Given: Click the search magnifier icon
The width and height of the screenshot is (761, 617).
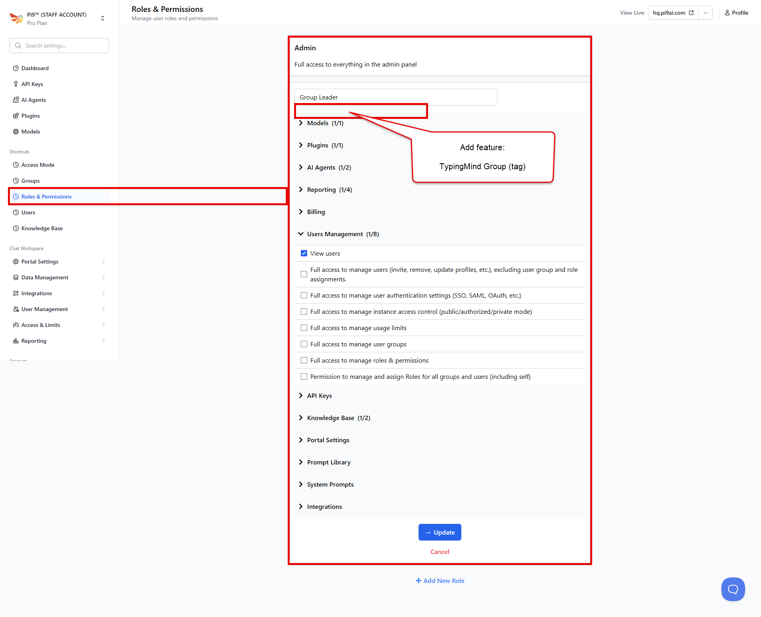Looking at the screenshot, I should coord(18,46).
